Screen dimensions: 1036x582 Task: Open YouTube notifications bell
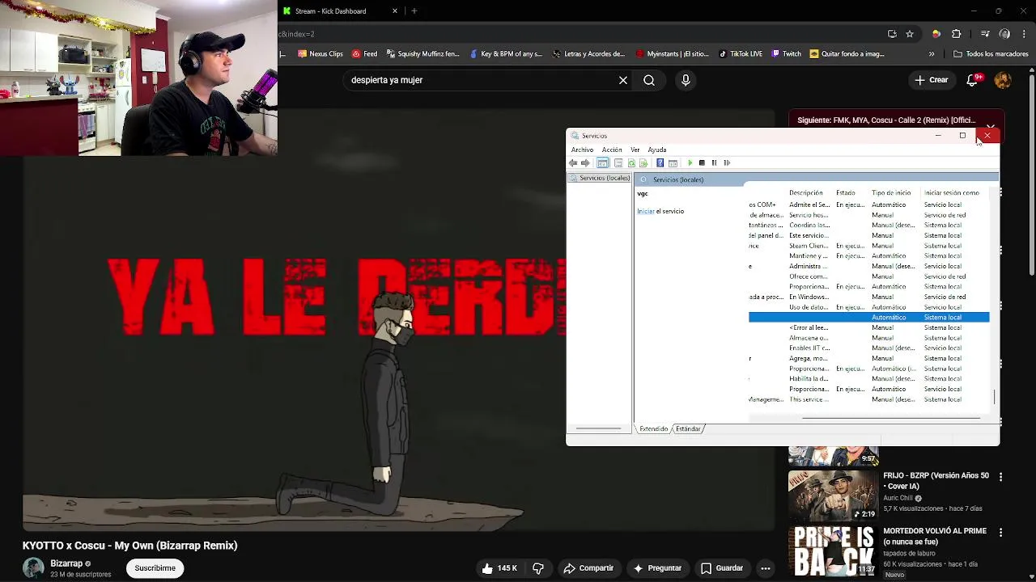[973, 80]
